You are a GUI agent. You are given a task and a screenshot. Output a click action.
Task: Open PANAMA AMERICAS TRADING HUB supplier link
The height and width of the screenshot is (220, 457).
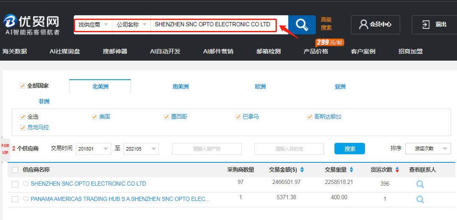(x=120, y=199)
